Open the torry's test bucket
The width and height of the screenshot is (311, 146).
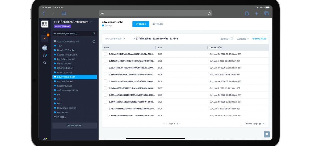67,108
